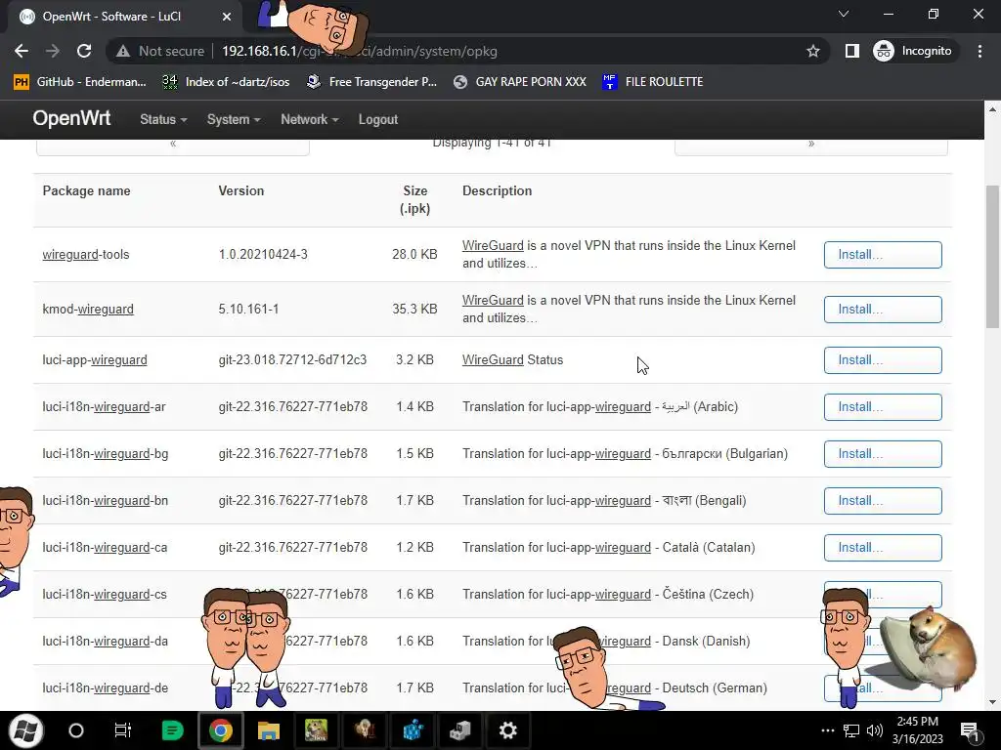
Task: Open the blue cubes app on taskbar
Action: click(413, 730)
